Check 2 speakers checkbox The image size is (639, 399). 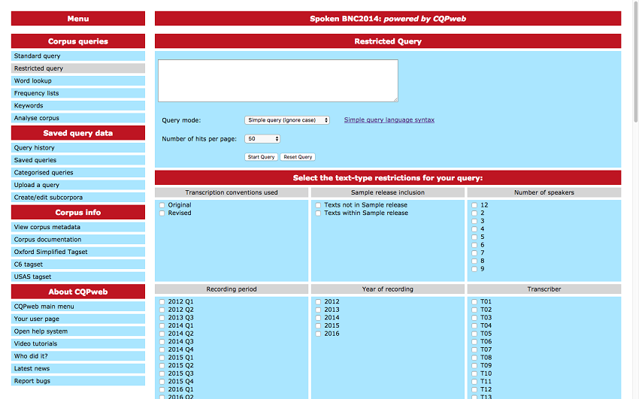coord(474,213)
